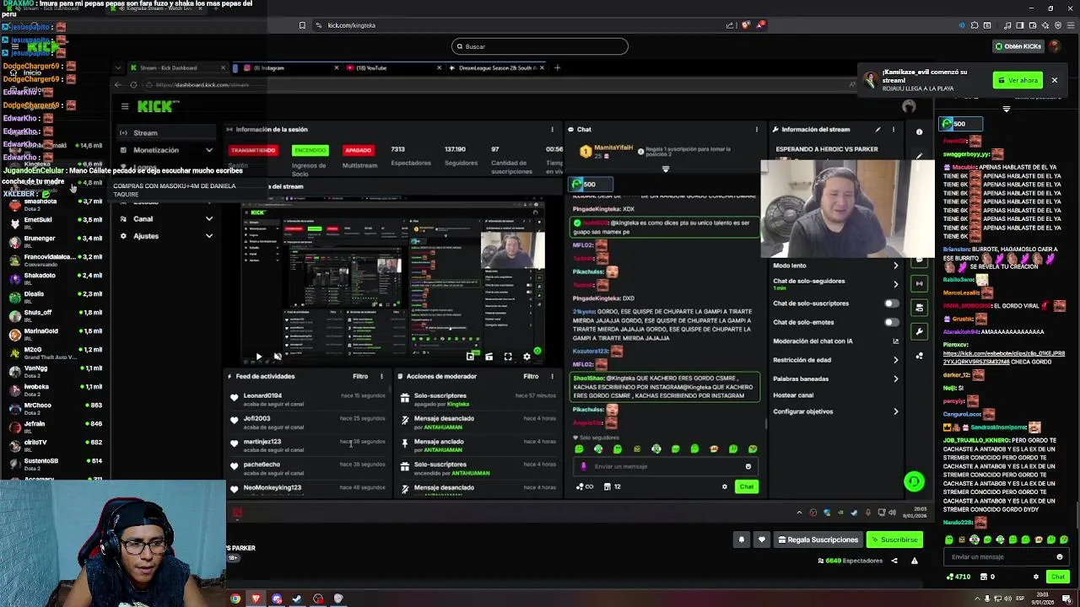This screenshot has height=607, width=1080.
Task: Click Leonard0194 in activity feed
Action: tap(262, 395)
